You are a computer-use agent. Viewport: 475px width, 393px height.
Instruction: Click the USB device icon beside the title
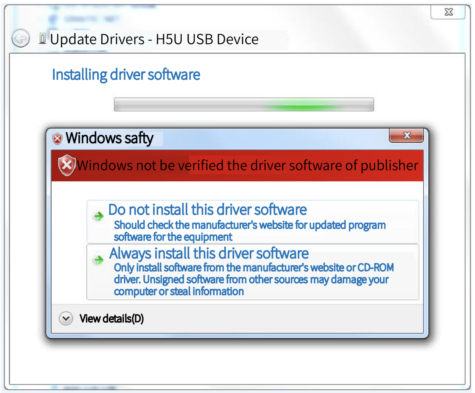42,38
